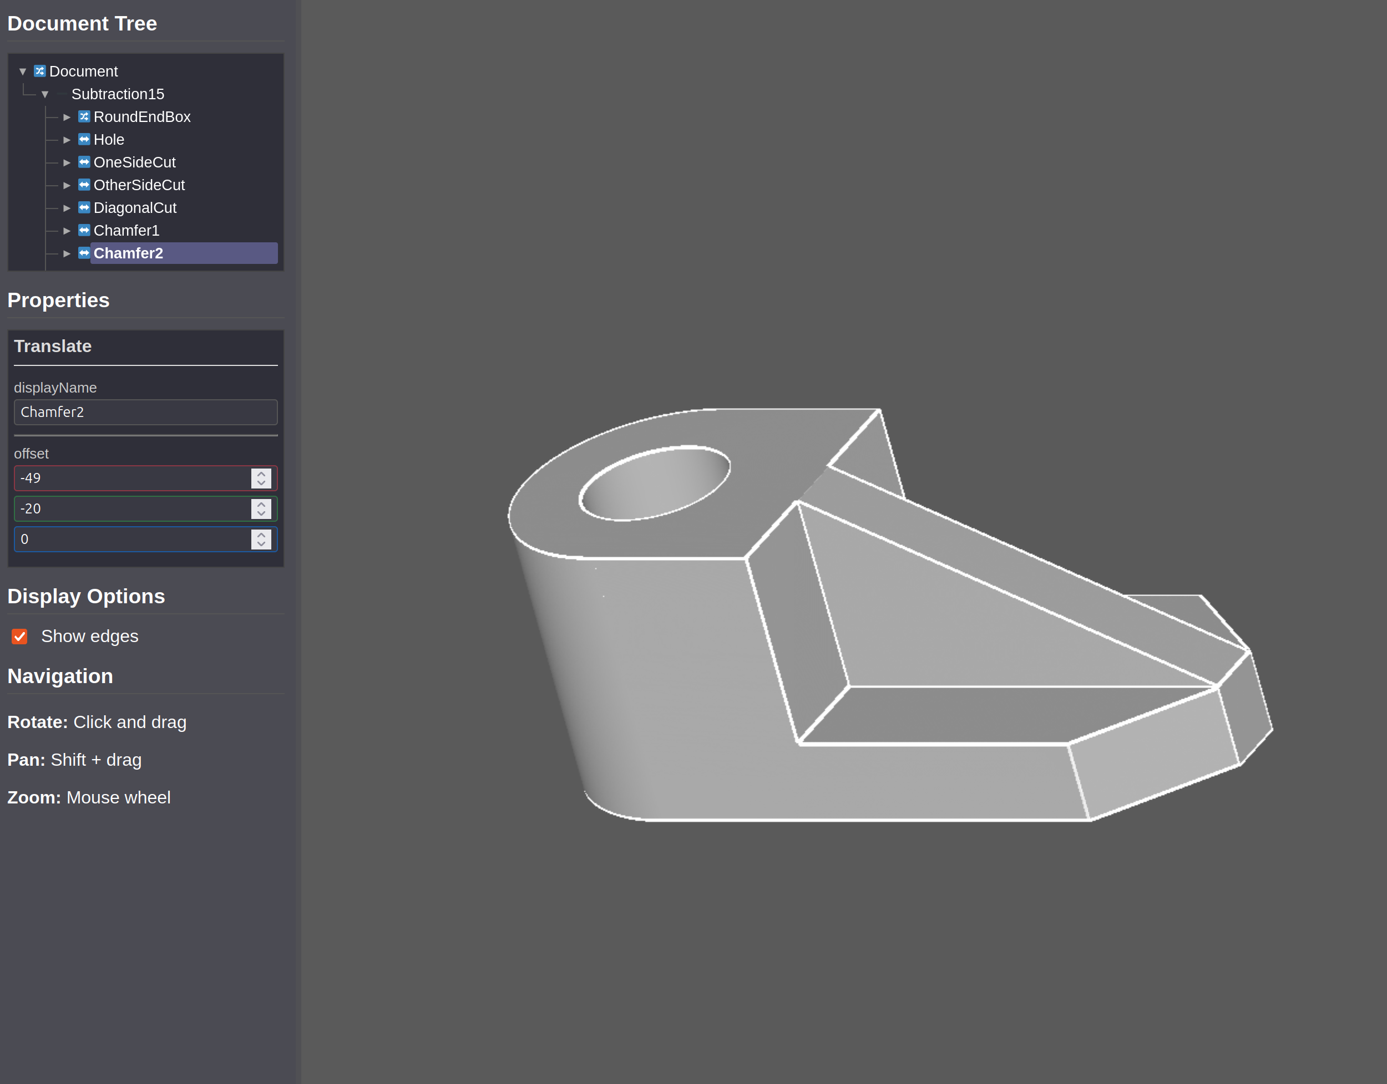The image size is (1387, 1084).
Task: Collapse the Document tree root
Action: click(23, 72)
